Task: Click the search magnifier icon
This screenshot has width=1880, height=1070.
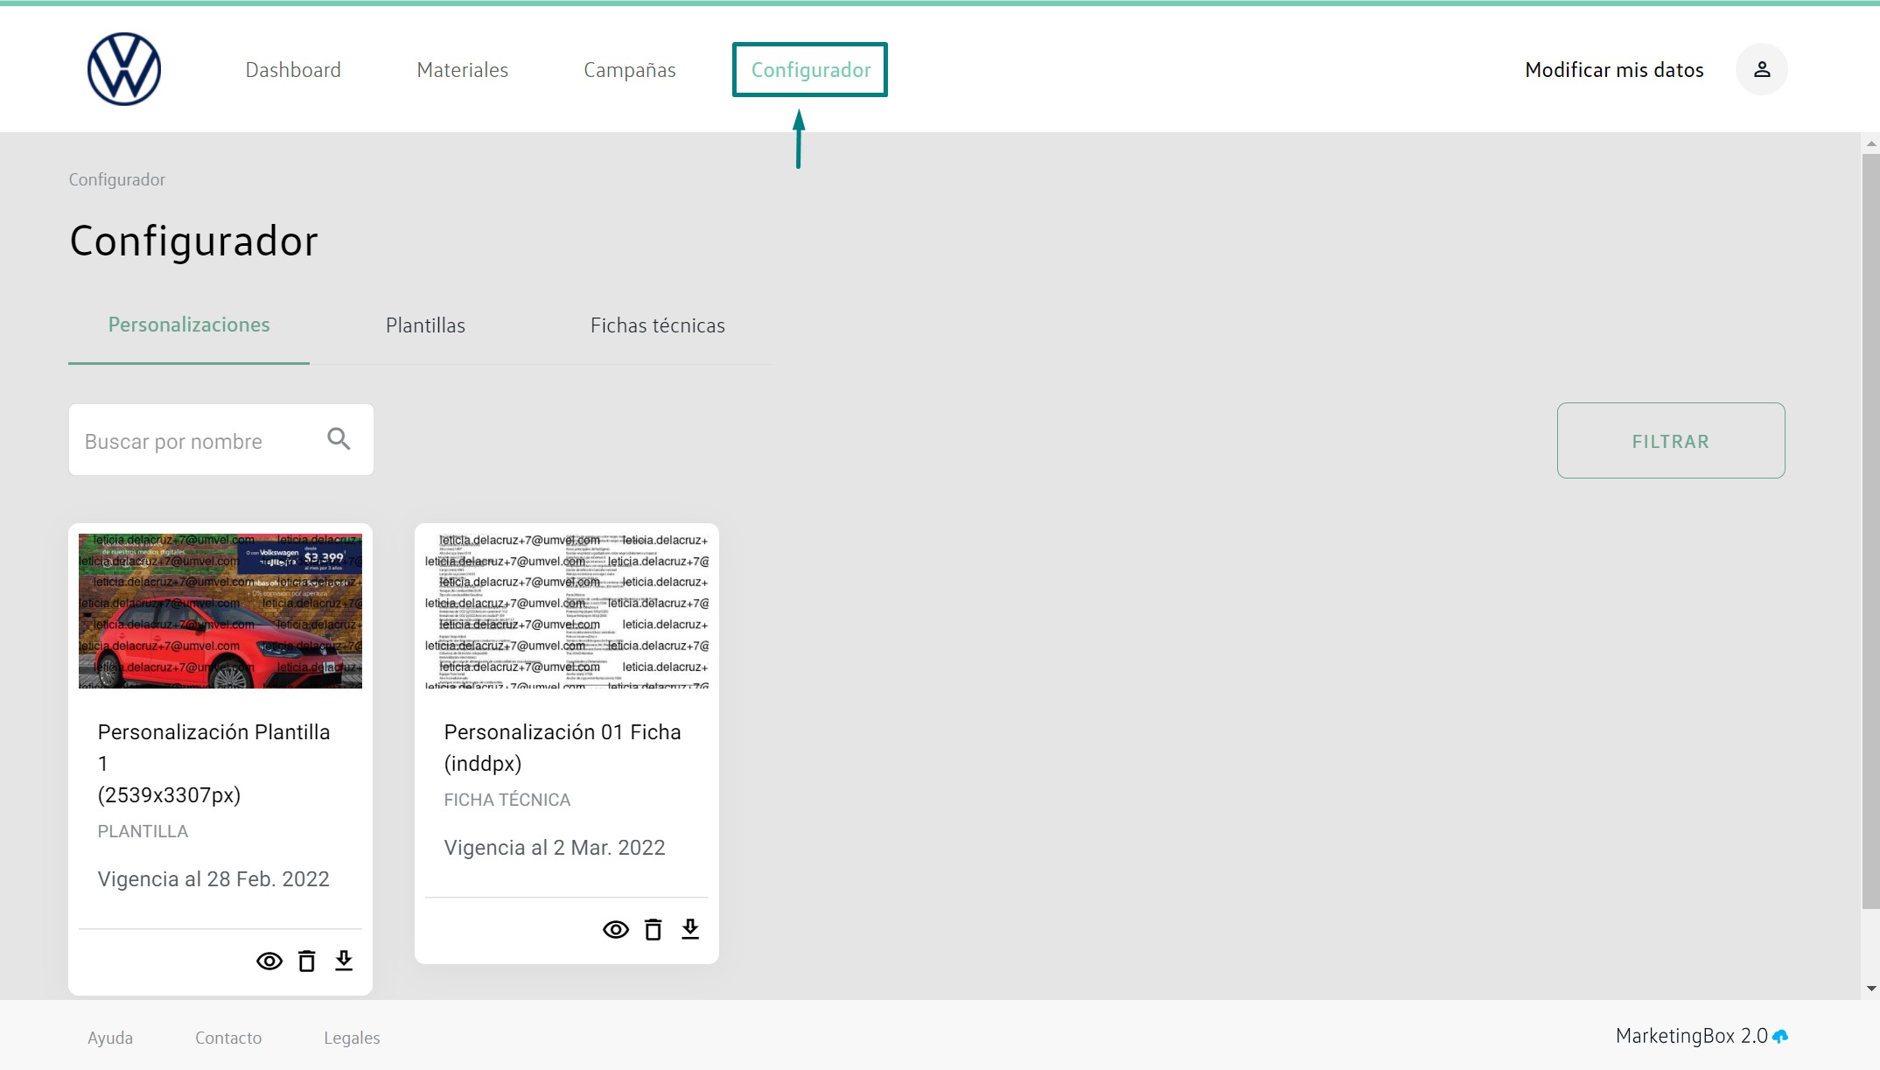Action: click(x=339, y=439)
